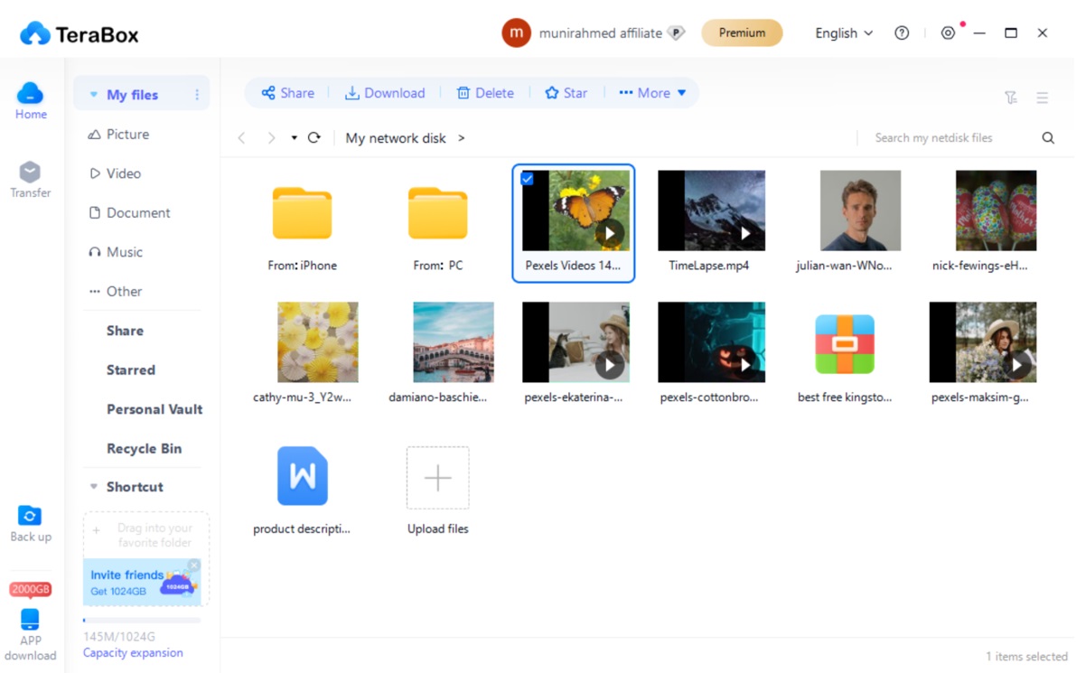
Task: Open the Picture category
Action: [x=118, y=134]
